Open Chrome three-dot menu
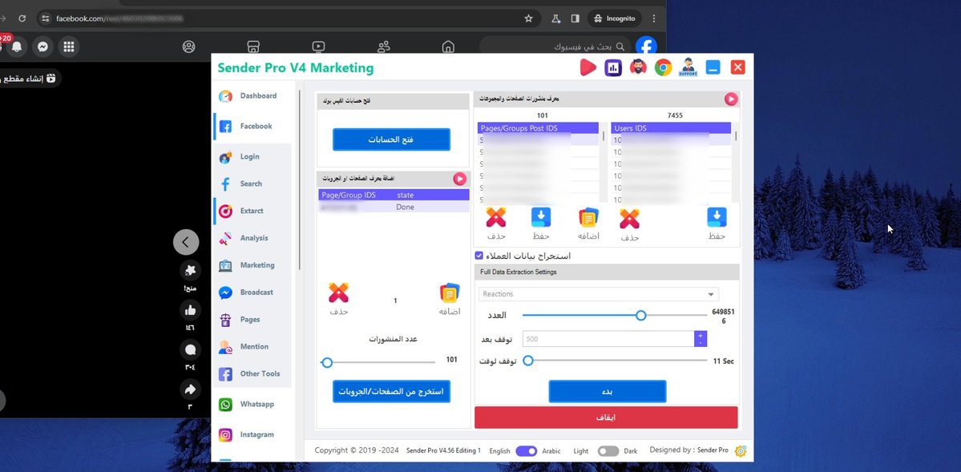This screenshot has height=472, width=961. tap(654, 18)
